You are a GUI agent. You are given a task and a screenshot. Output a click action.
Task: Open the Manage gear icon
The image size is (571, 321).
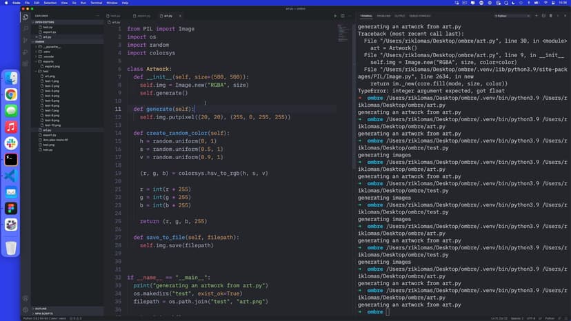click(x=26, y=308)
